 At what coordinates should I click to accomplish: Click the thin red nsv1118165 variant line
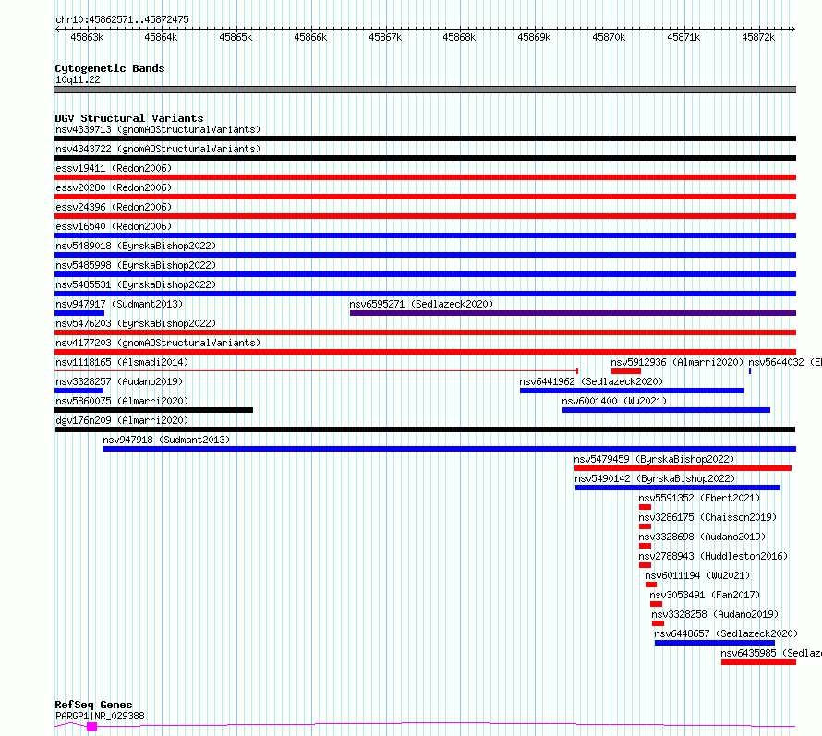pyautogui.click(x=316, y=371)
